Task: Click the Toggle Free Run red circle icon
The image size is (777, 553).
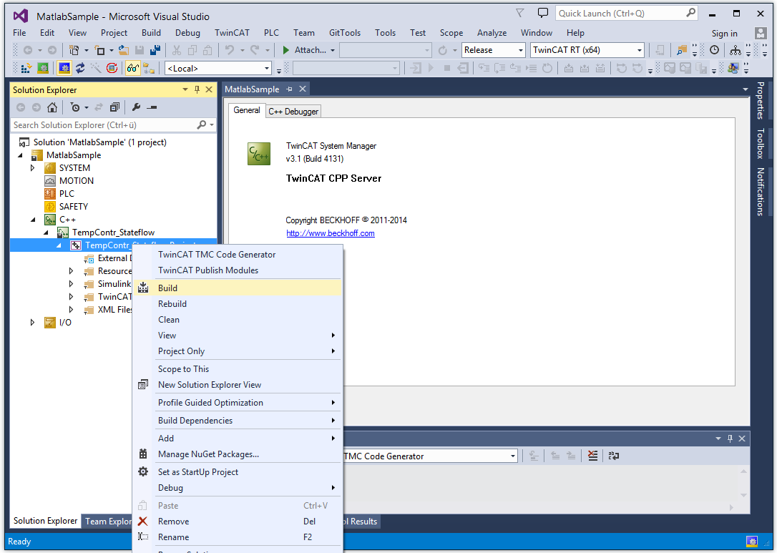Action: point(112,69)
